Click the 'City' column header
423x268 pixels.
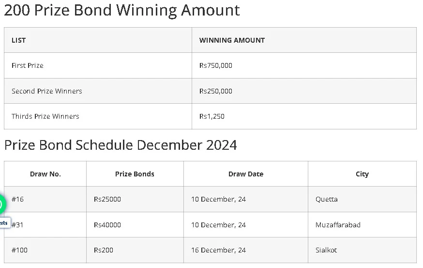362,174
